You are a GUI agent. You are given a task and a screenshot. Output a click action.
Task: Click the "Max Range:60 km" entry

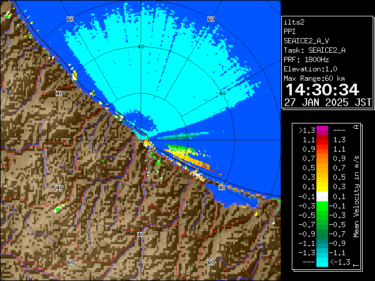pyautogui.click(x=314, y=78)
